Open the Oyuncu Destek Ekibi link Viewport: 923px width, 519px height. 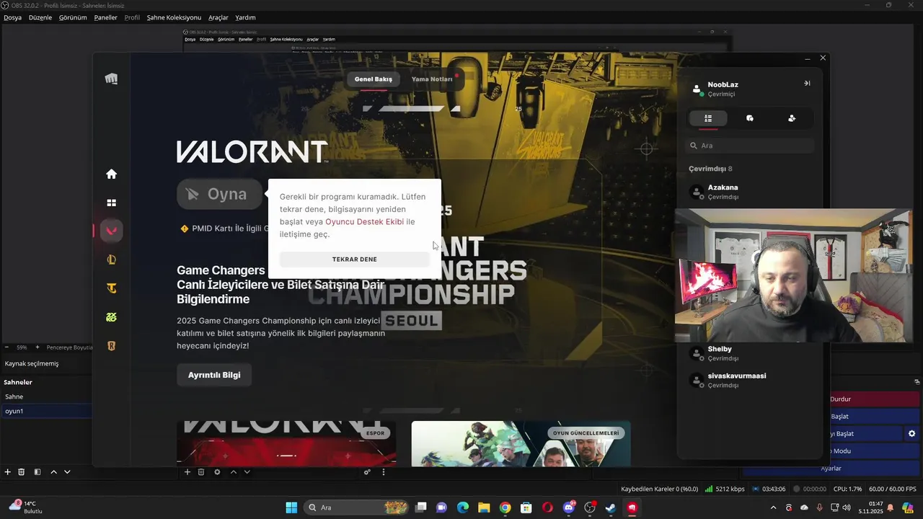pyautogui.click(x=364, y=222)
